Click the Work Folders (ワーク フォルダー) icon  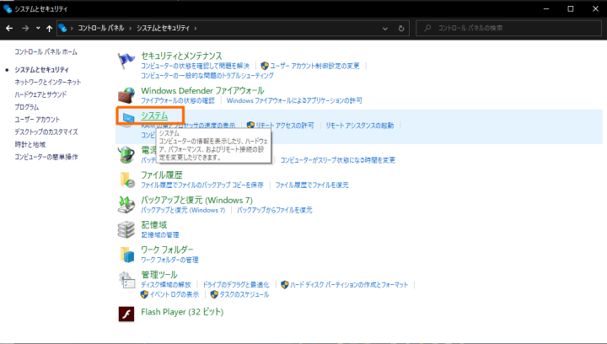(x=126, y=255)
